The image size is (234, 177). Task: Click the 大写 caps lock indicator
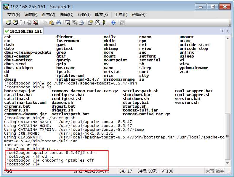point(210,171)
